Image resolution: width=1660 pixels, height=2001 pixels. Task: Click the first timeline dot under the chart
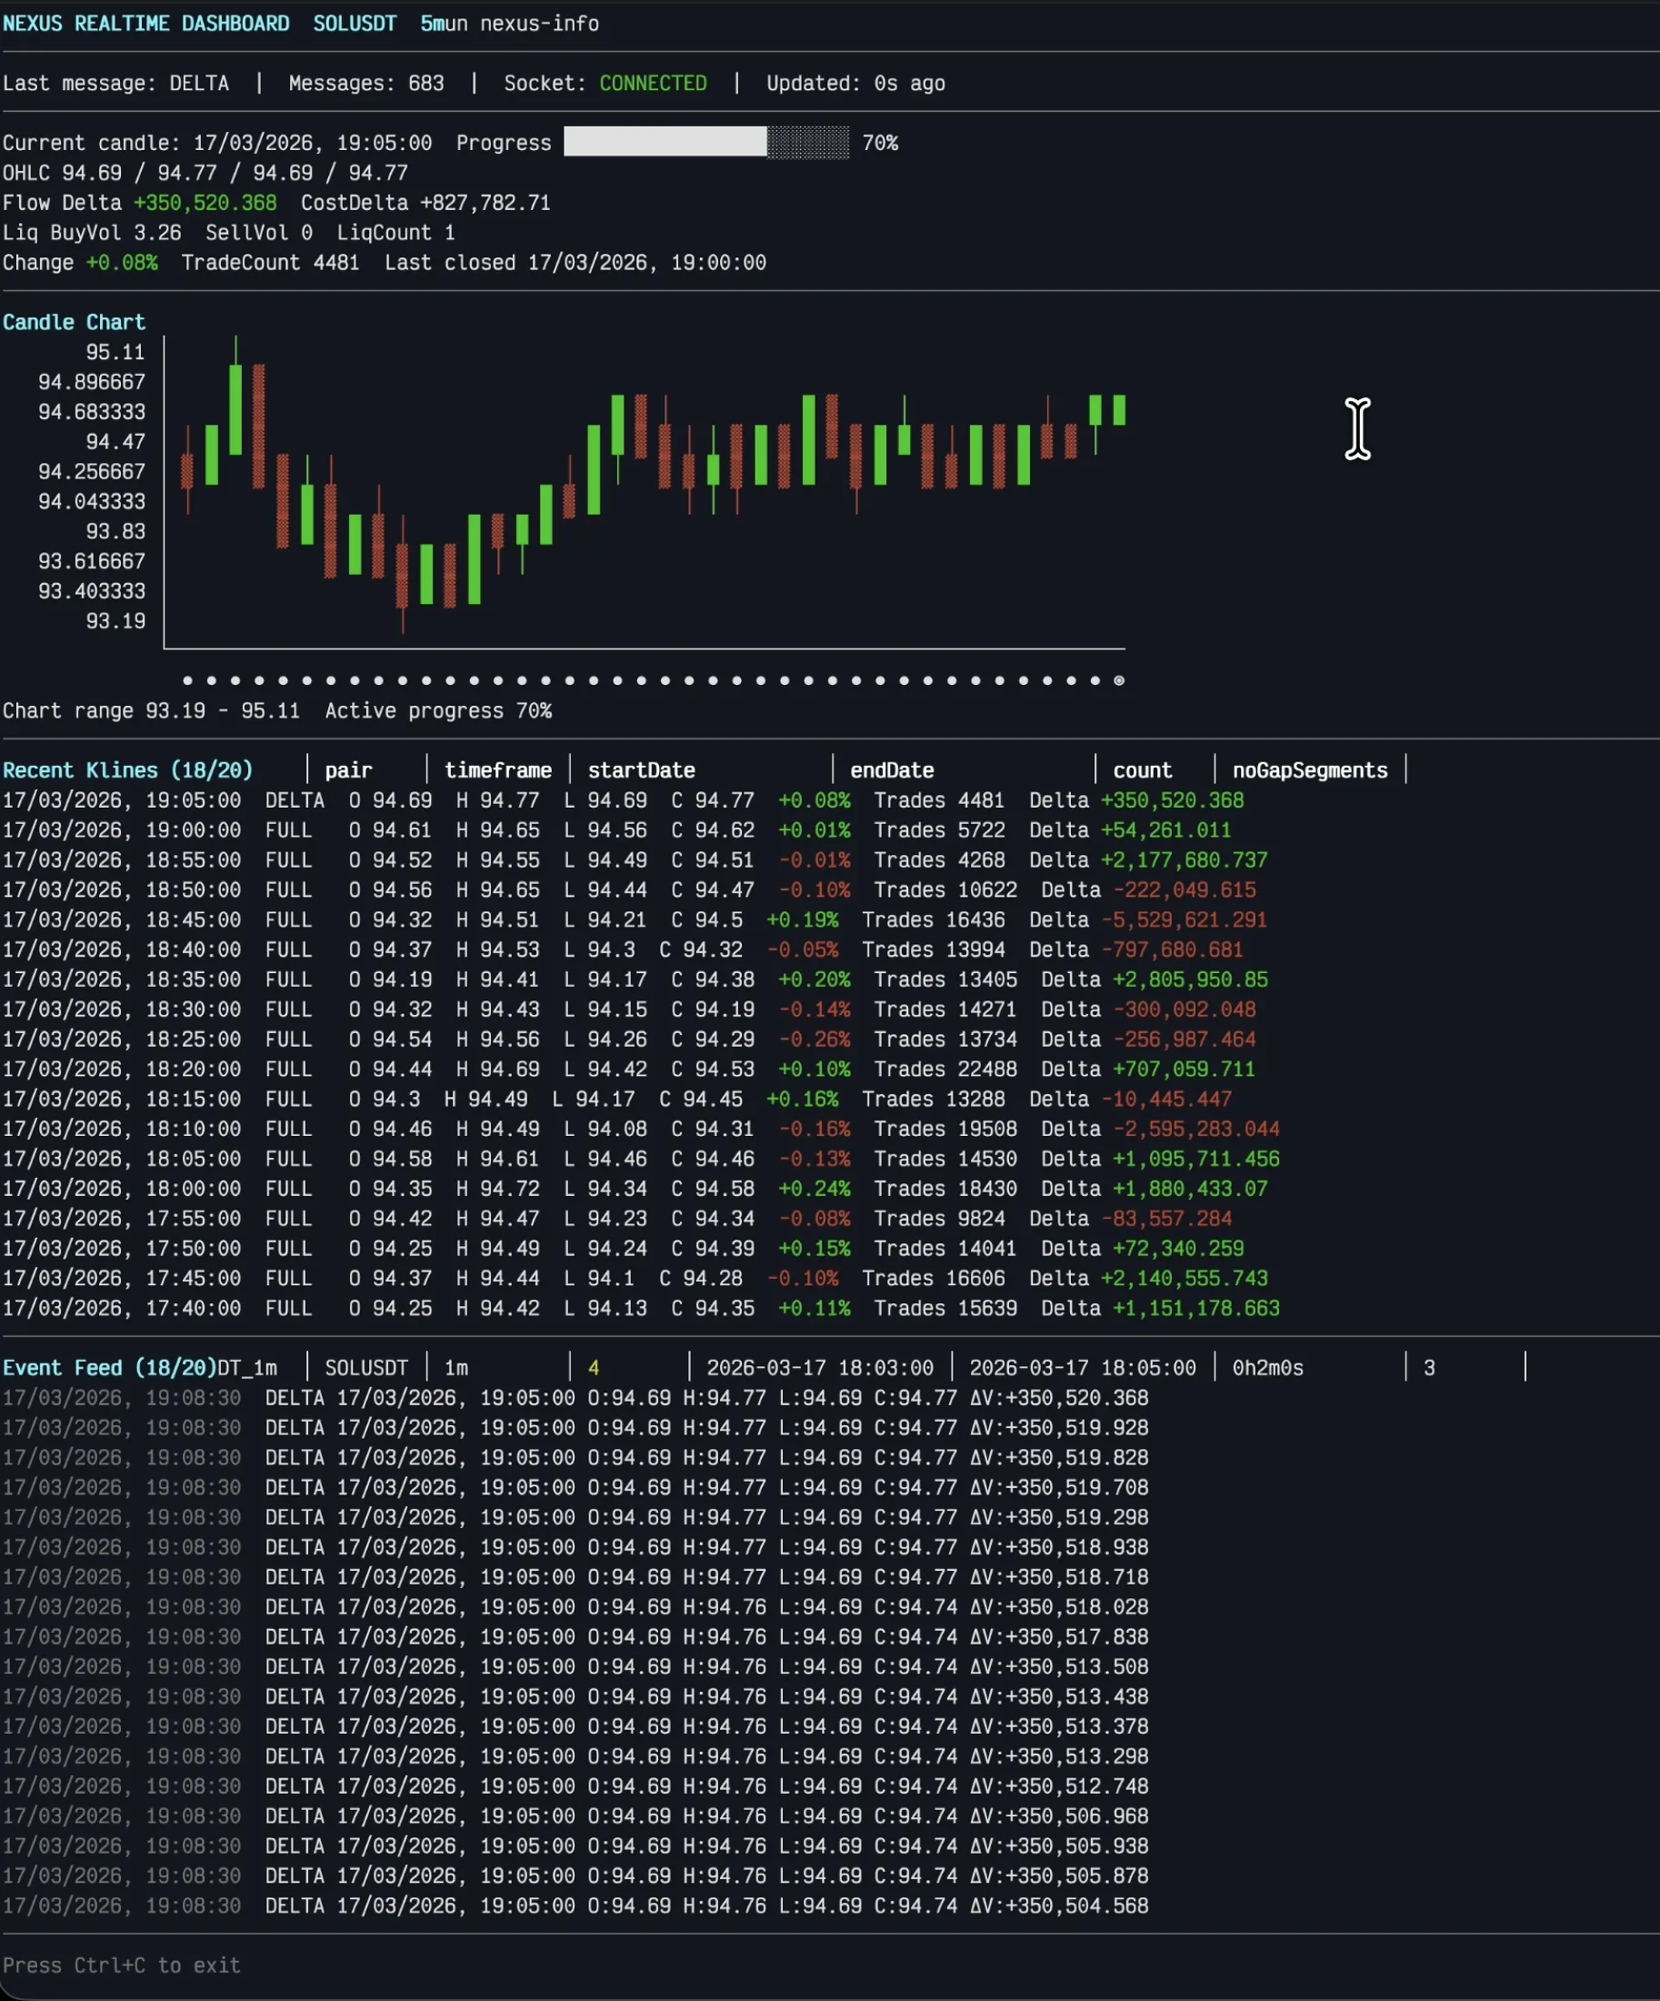(x=187, y=680)
